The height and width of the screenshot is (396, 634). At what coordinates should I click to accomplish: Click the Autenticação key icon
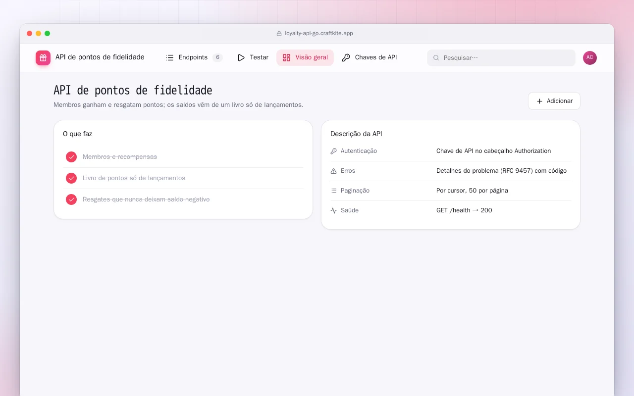(333, 151)
